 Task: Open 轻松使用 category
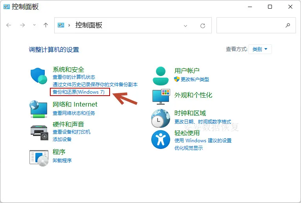pyautogui.click(x=187, y=133)
